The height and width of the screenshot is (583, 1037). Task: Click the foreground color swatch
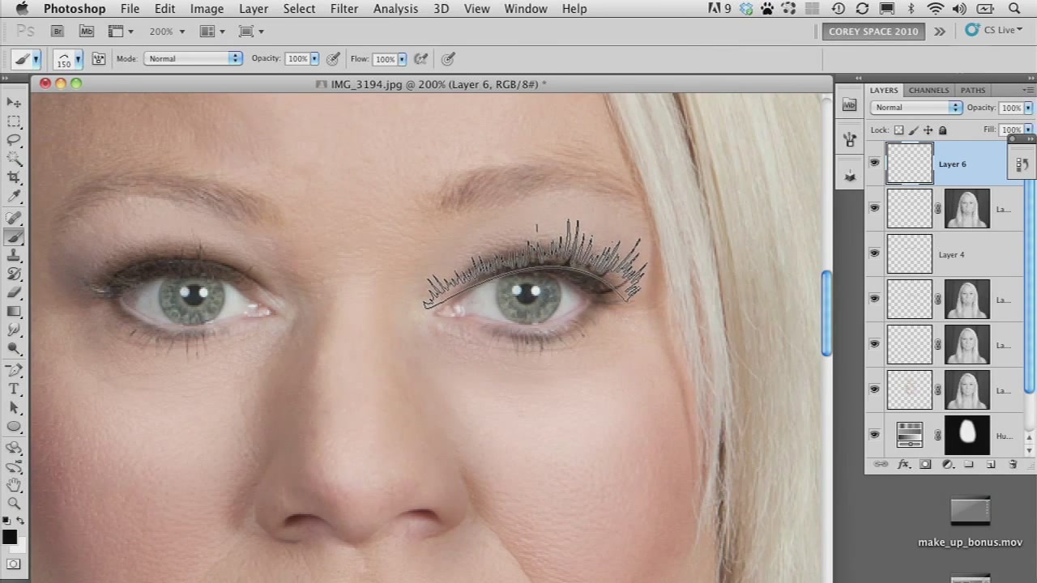tap(9, 537)
